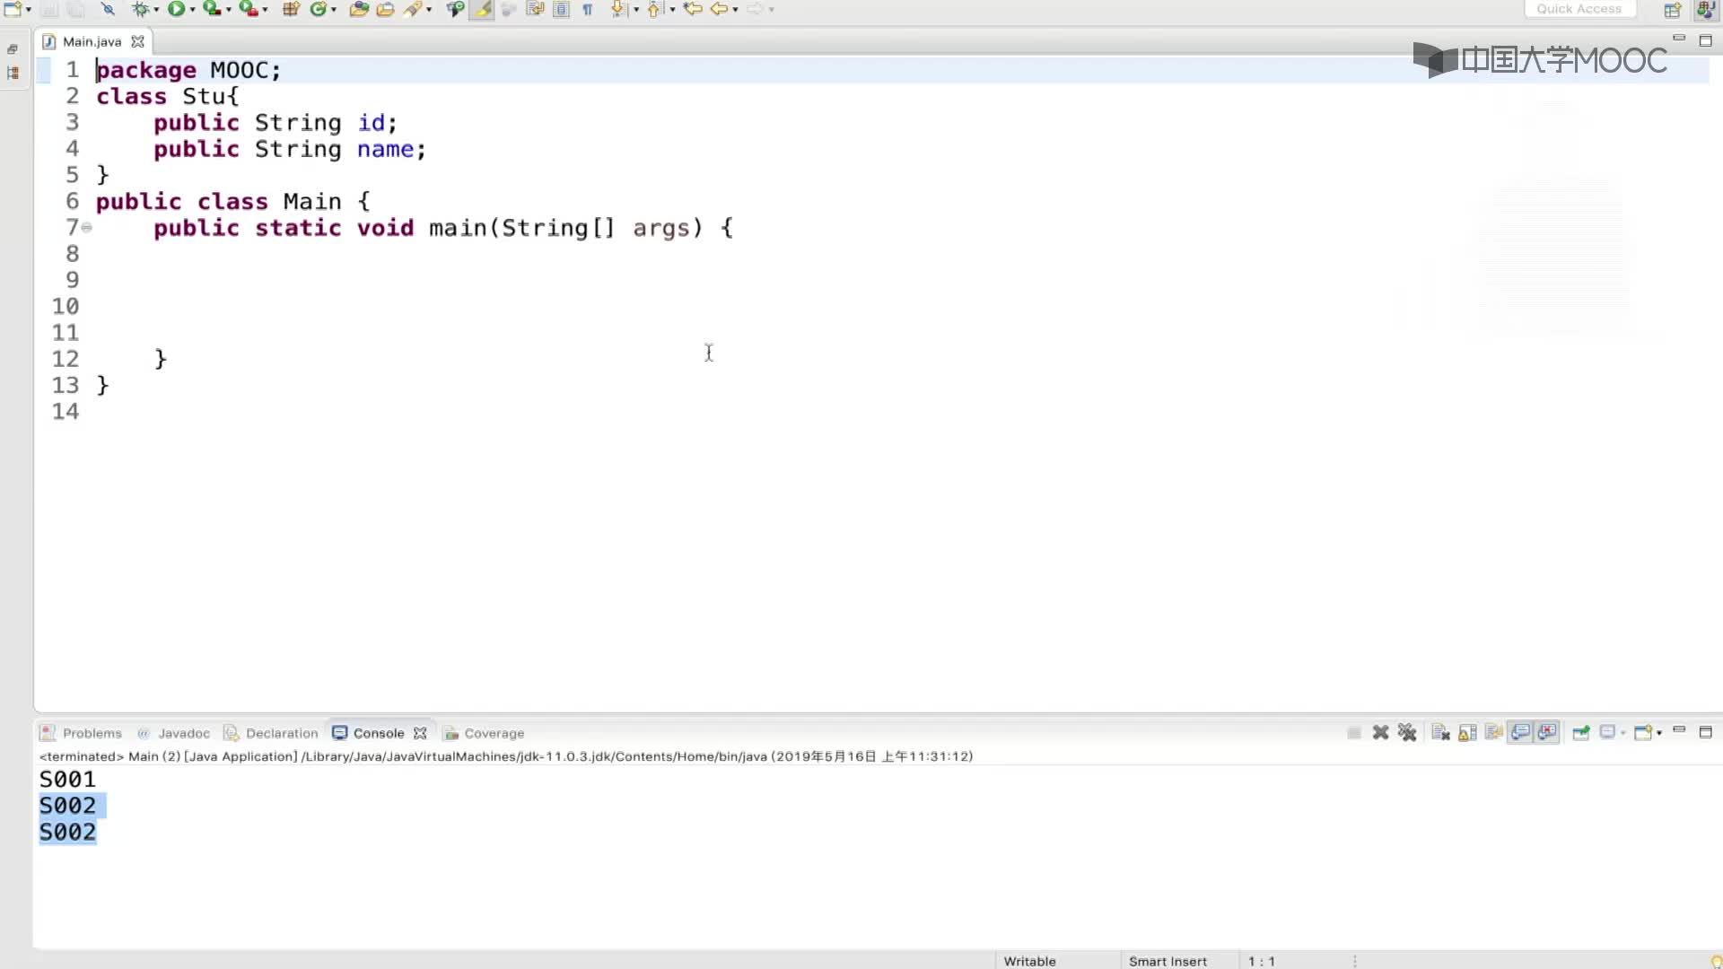The width and height of the screenshot is (1723, 969).
Task: Click the Back navigation arrow
Action: tap(720, 9)
